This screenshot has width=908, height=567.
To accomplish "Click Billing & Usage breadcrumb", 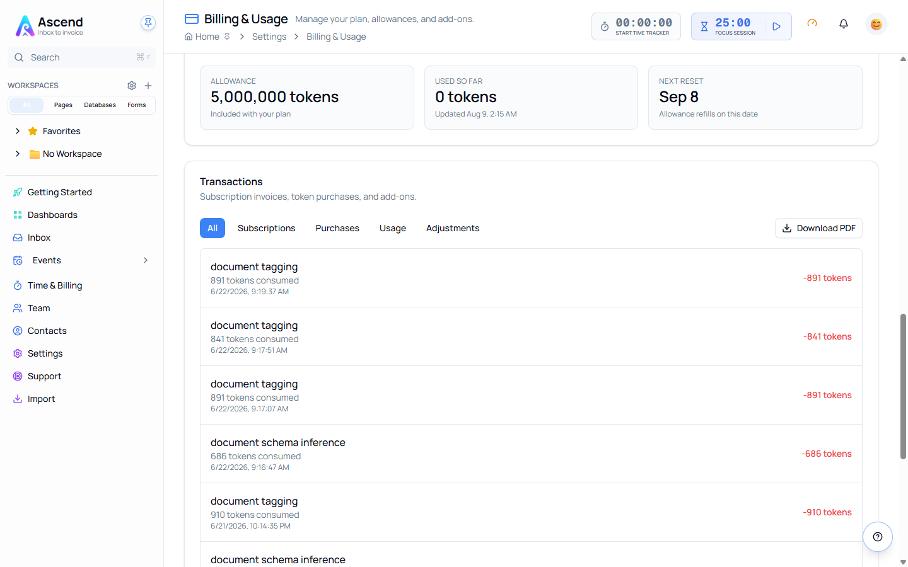I will click(336, 37).
